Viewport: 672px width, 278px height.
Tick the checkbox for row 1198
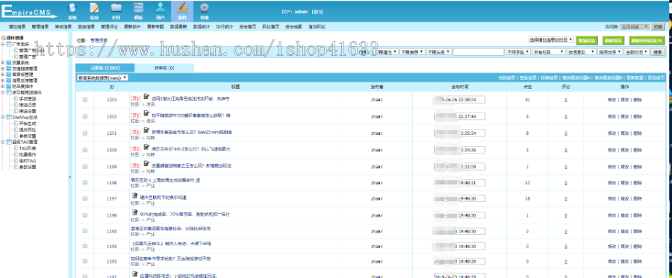85,183
